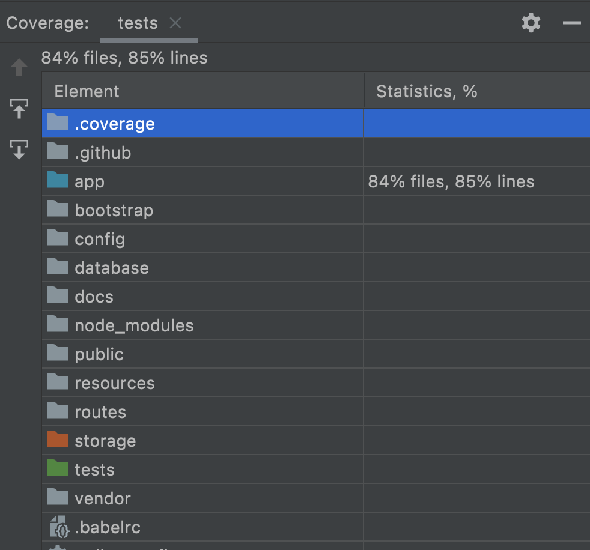590x550 pixels.
Task: Select the .coverage folder row
Action: click(115, 124)
